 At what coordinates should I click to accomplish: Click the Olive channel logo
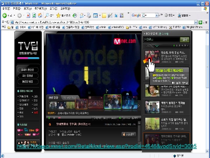click(x=32, y=130)
